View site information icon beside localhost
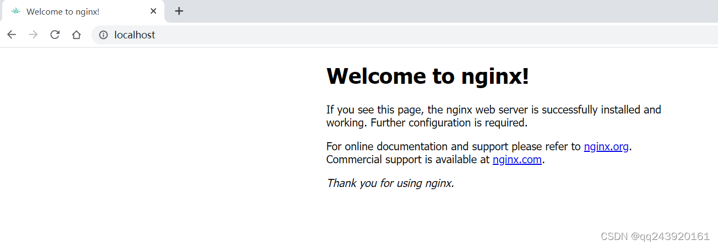 pos(104,35)
